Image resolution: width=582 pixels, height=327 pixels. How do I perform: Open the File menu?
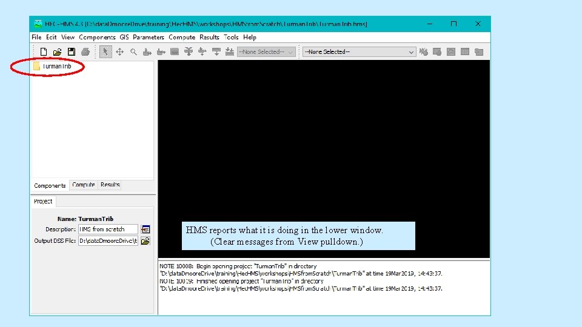36,37
